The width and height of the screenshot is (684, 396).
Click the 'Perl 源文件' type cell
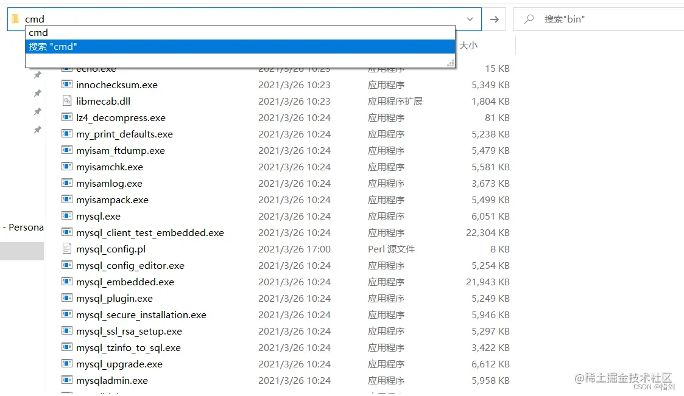(x=391, y=249)
